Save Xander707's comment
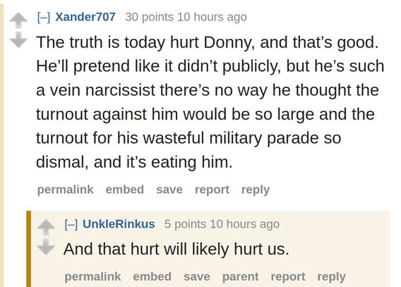The image size is (401, 287). [169, 189]
